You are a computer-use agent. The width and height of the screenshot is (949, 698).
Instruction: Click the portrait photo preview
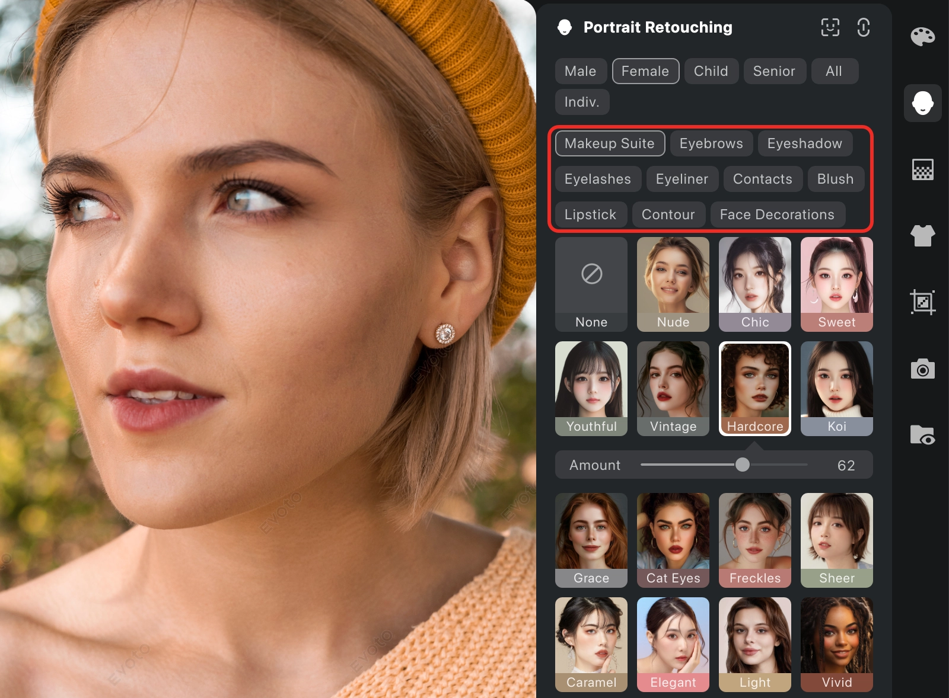click(x=267, y=349)
